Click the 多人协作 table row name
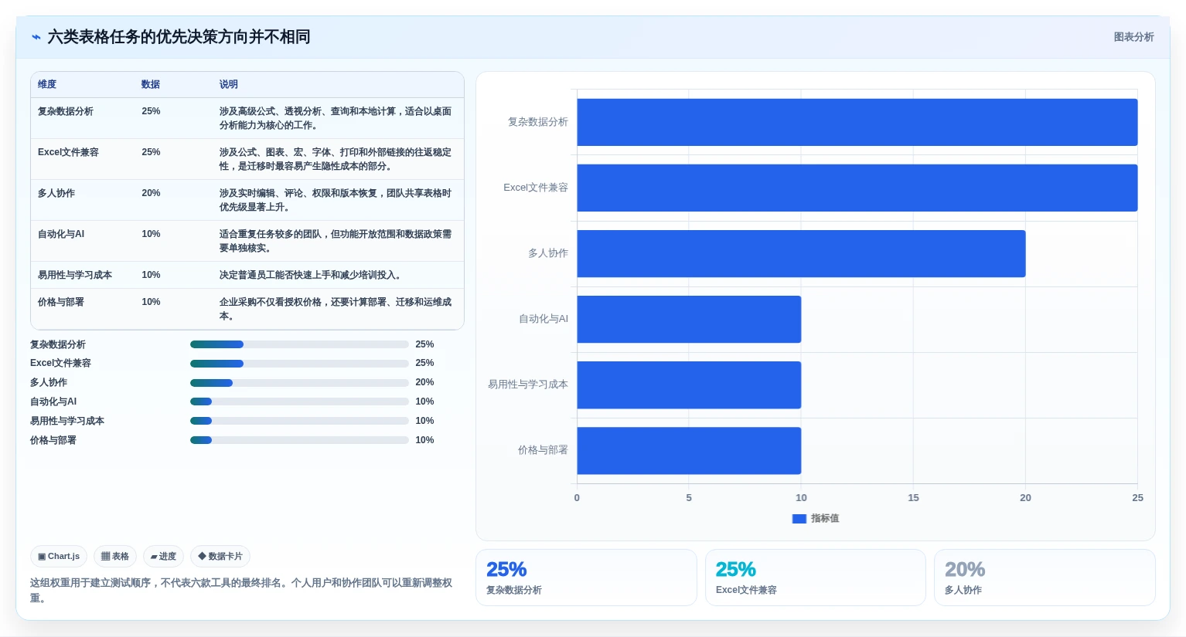1186x637 pixels. 56,193
